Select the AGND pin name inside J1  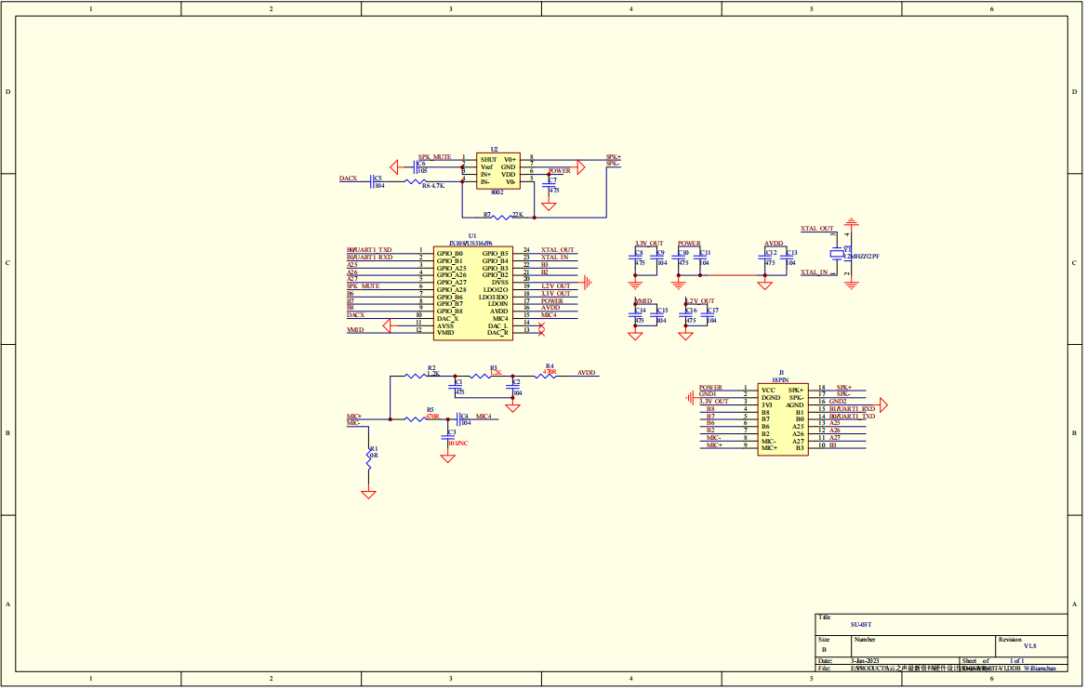pyautogui.click(x=794, y=405)
